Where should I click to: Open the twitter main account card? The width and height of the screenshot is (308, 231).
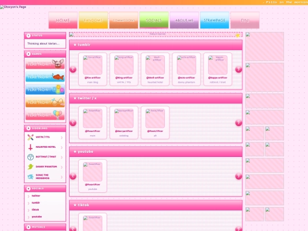tap(92, 123)
